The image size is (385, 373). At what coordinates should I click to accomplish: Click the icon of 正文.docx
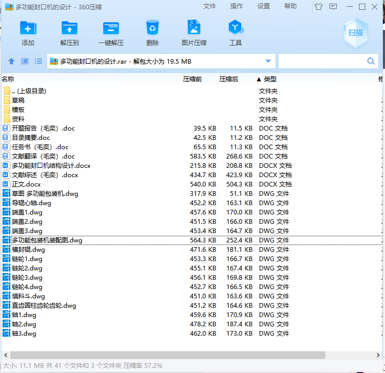coord(6,184)
